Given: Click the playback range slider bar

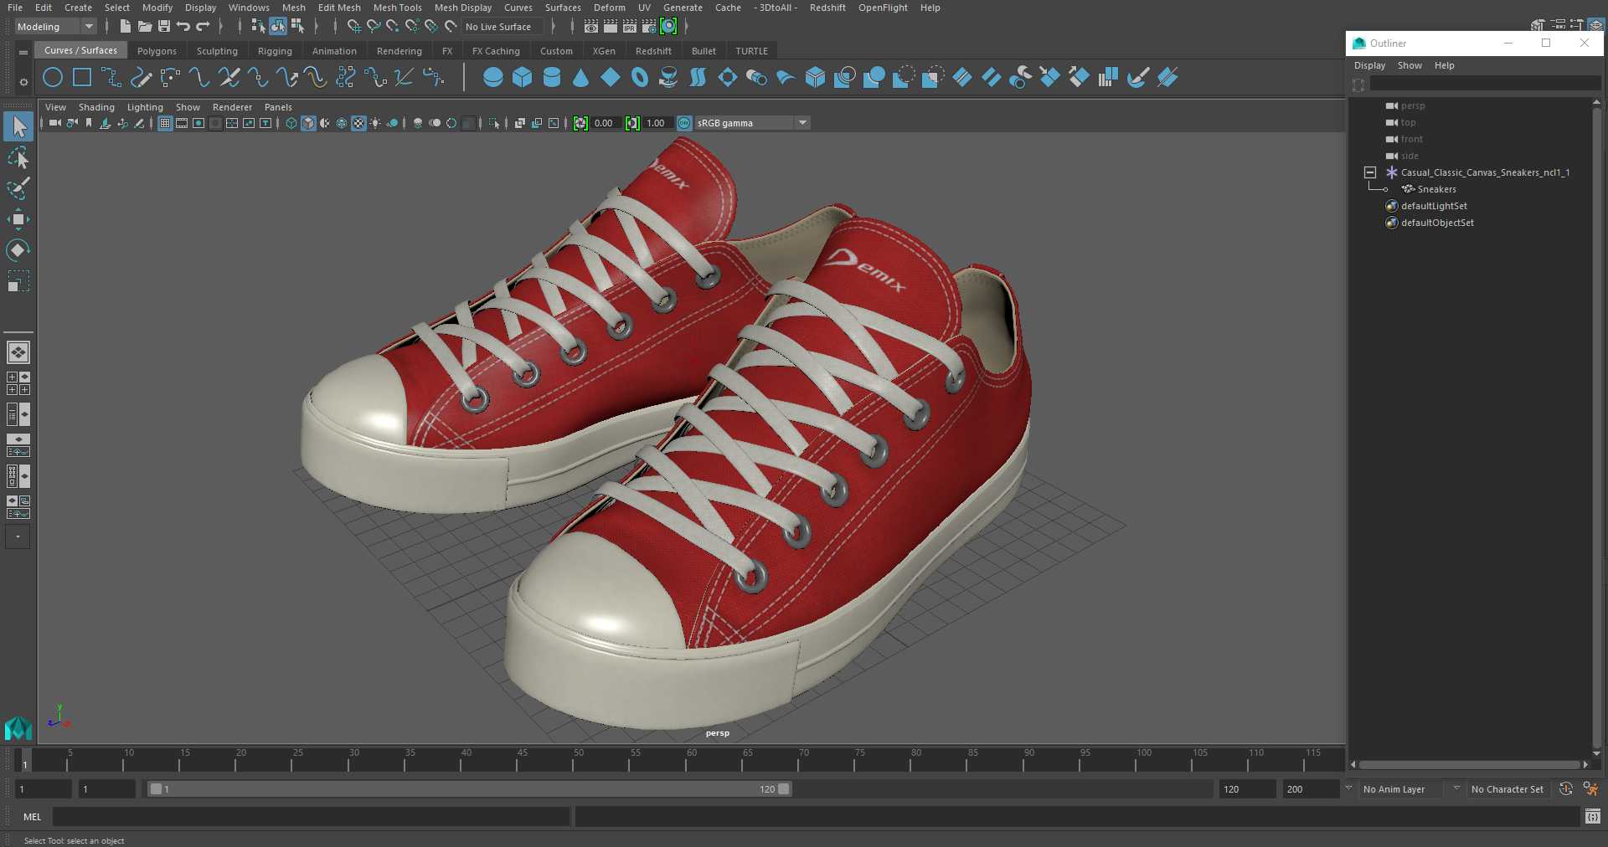Looking at the screenshot, I should [469, 788].
